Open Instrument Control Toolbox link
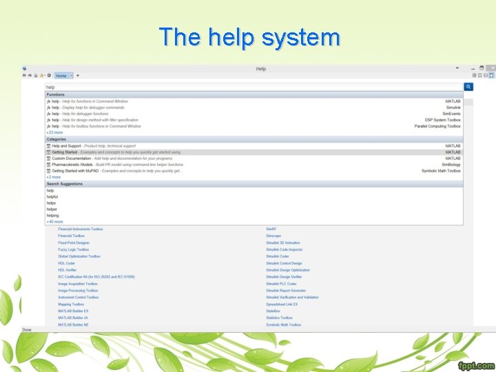496x372 pixels. click(79, 298)
